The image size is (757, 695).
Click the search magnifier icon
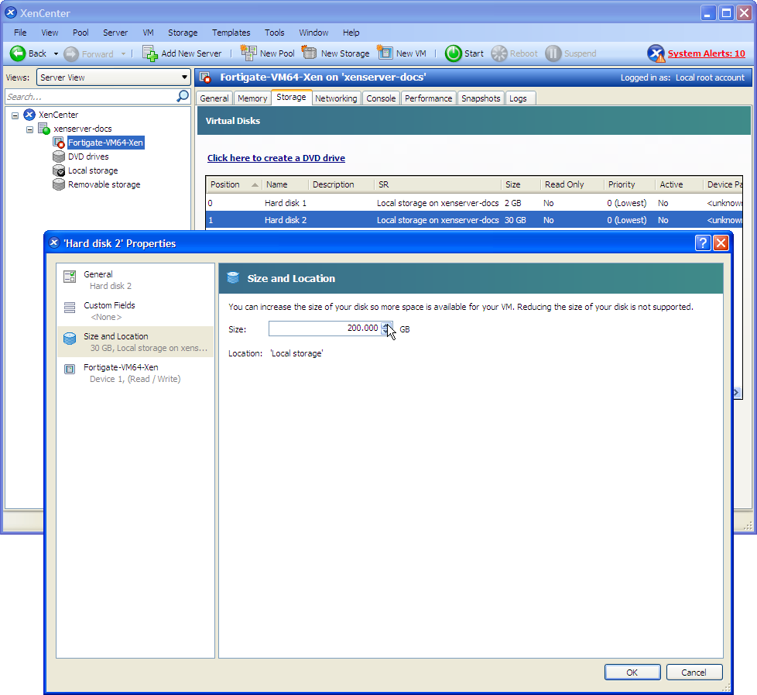click(x=183, y=96)
